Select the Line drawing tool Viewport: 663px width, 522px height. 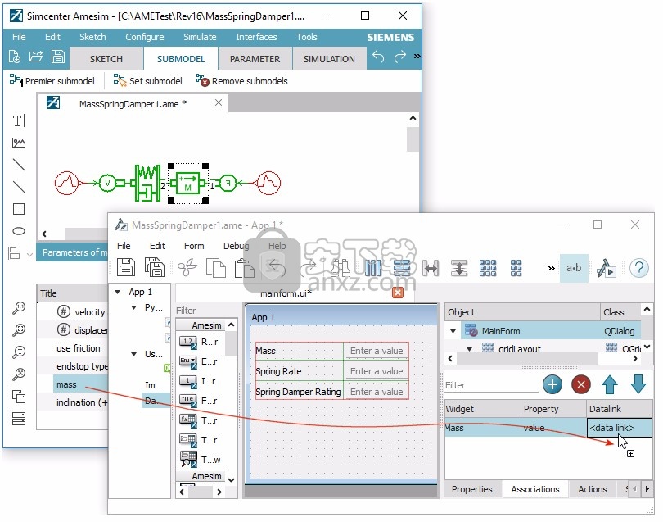pyautogui.click(x=19, y=165)
